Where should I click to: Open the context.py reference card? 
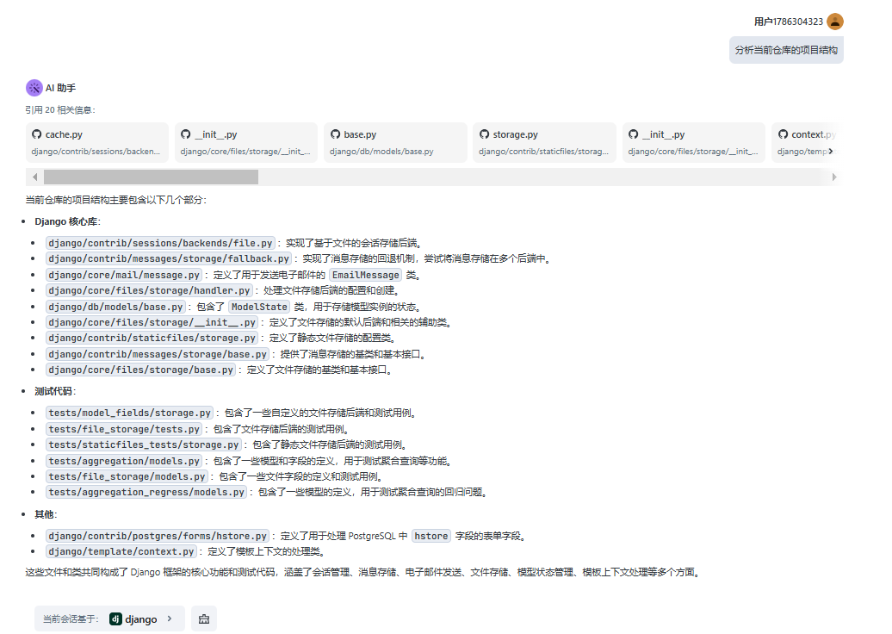(806, 142)
